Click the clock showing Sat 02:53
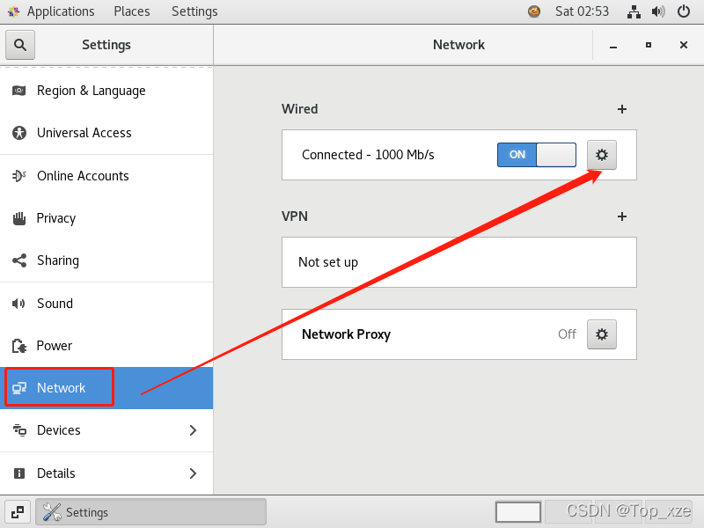704x528 pixels. pyautogui.click(x=582, y=11)
